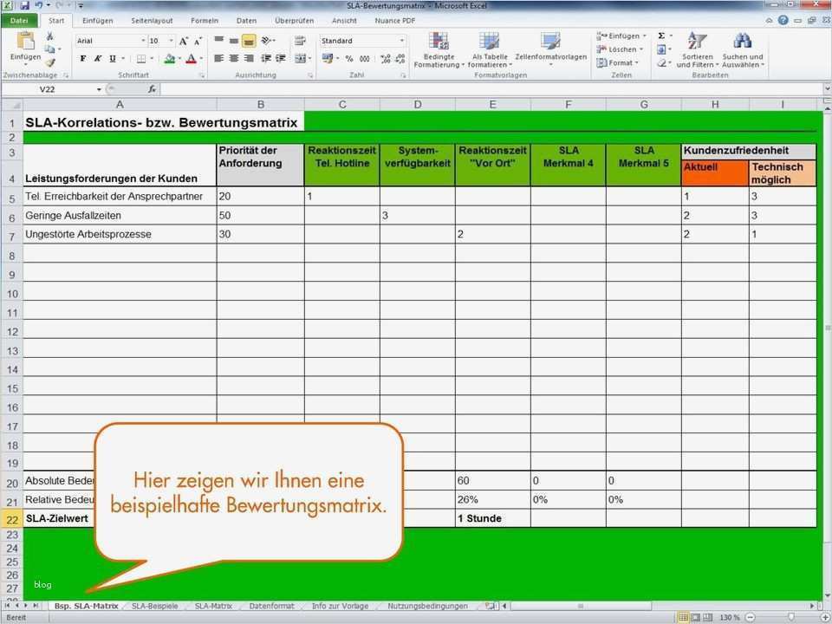
Task: Select cell with "1 Stunde"
Action: pos(492,518)
